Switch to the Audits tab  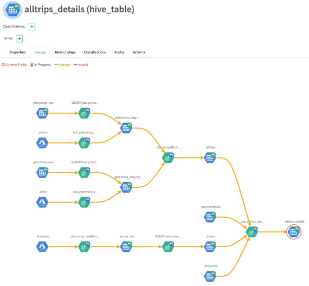click(119, 52)
